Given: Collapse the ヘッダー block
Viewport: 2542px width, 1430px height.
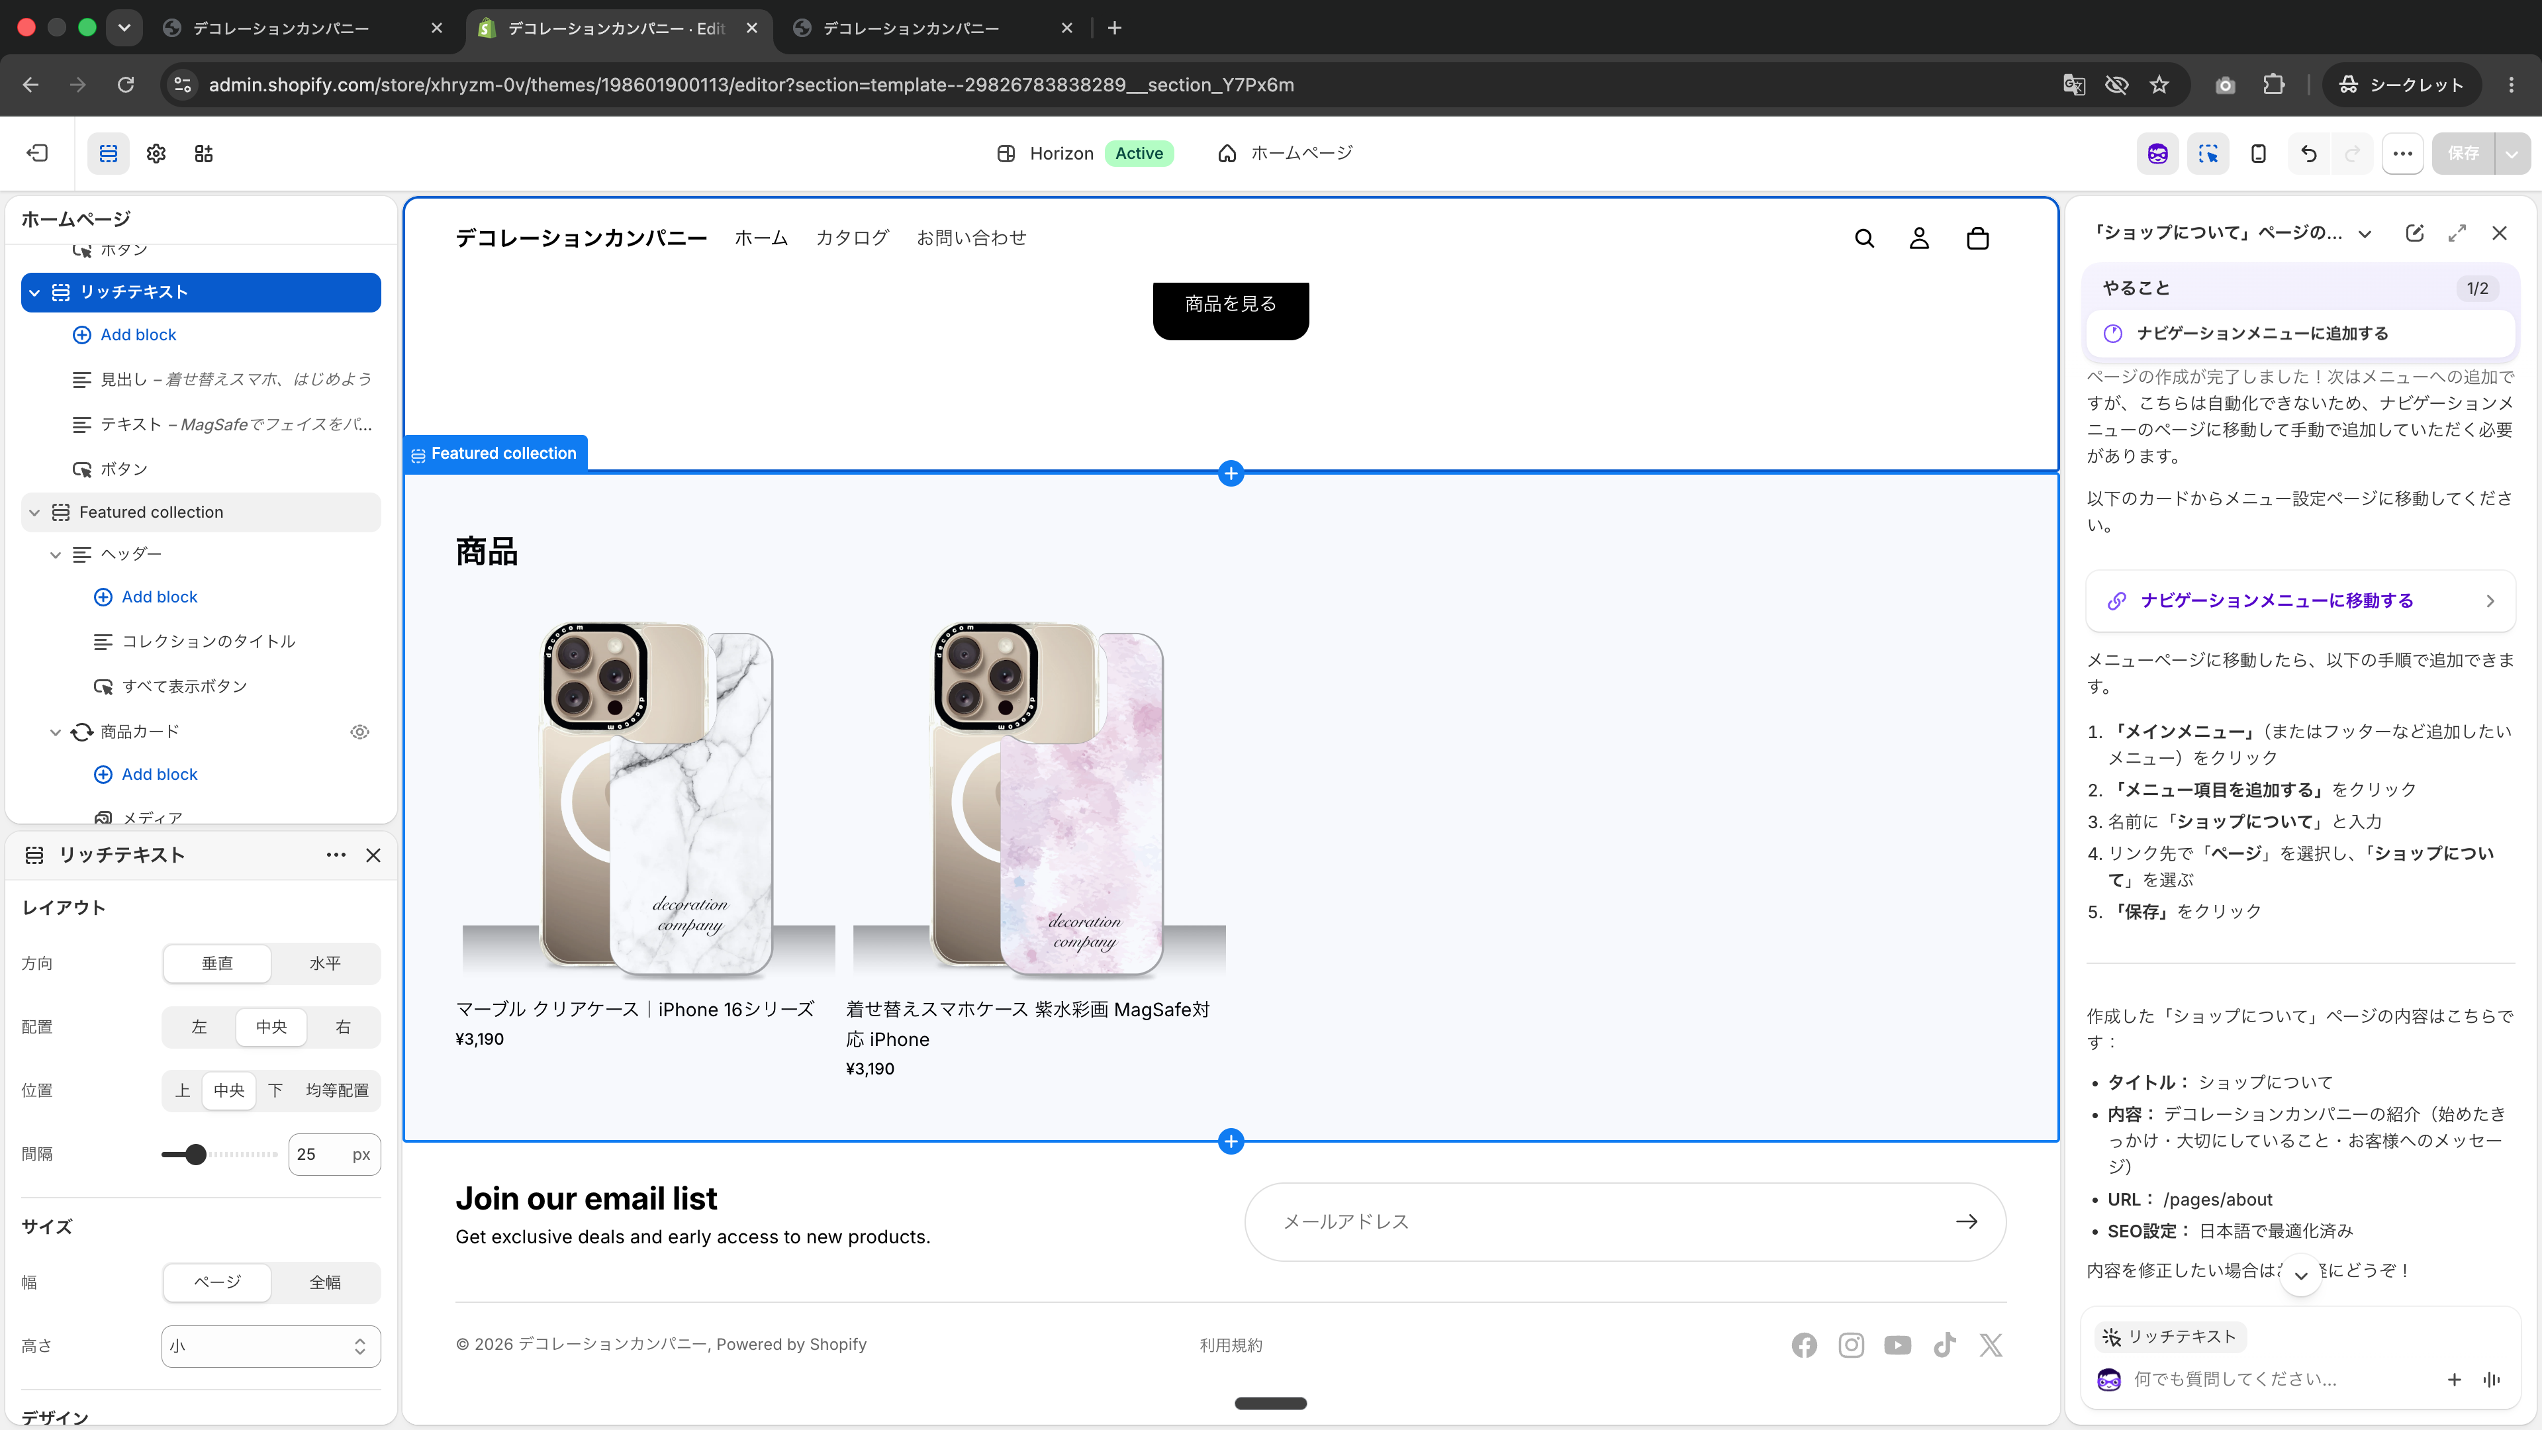Looking at the screenshot, I should [x=55, y=555].
